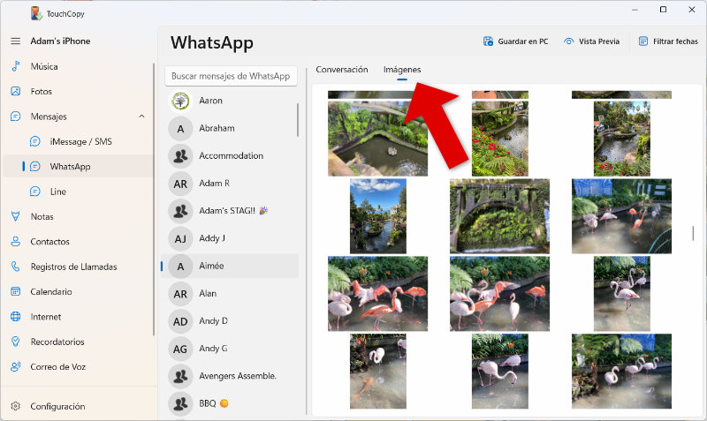Click the Adam's iPhone device name
Viewport: 707px width, 421px height.
coord(60,41)
